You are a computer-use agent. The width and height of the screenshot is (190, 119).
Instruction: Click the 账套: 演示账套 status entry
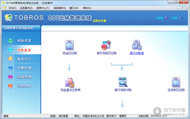click(x=61, y=116)
